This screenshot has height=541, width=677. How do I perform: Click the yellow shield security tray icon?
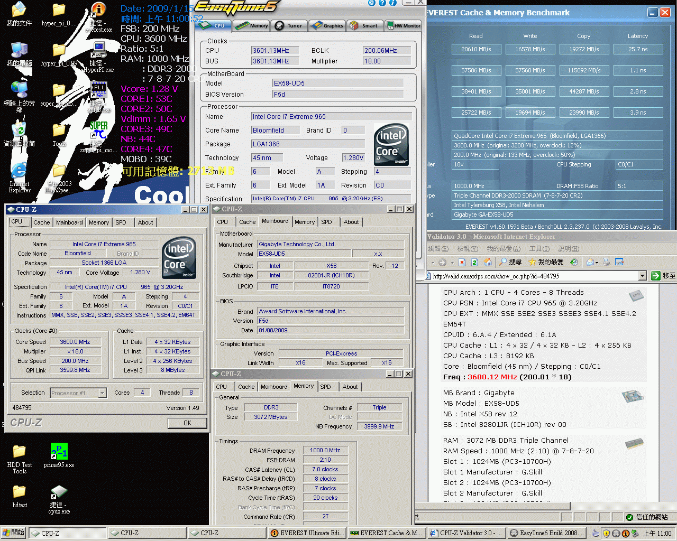pyautogui.click(x=606, y=533)
